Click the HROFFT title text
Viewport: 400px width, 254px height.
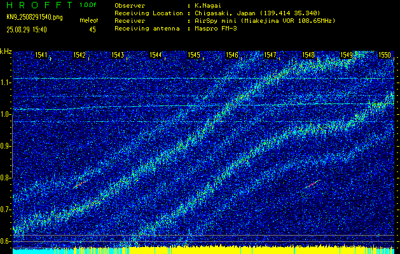[39, 5]
